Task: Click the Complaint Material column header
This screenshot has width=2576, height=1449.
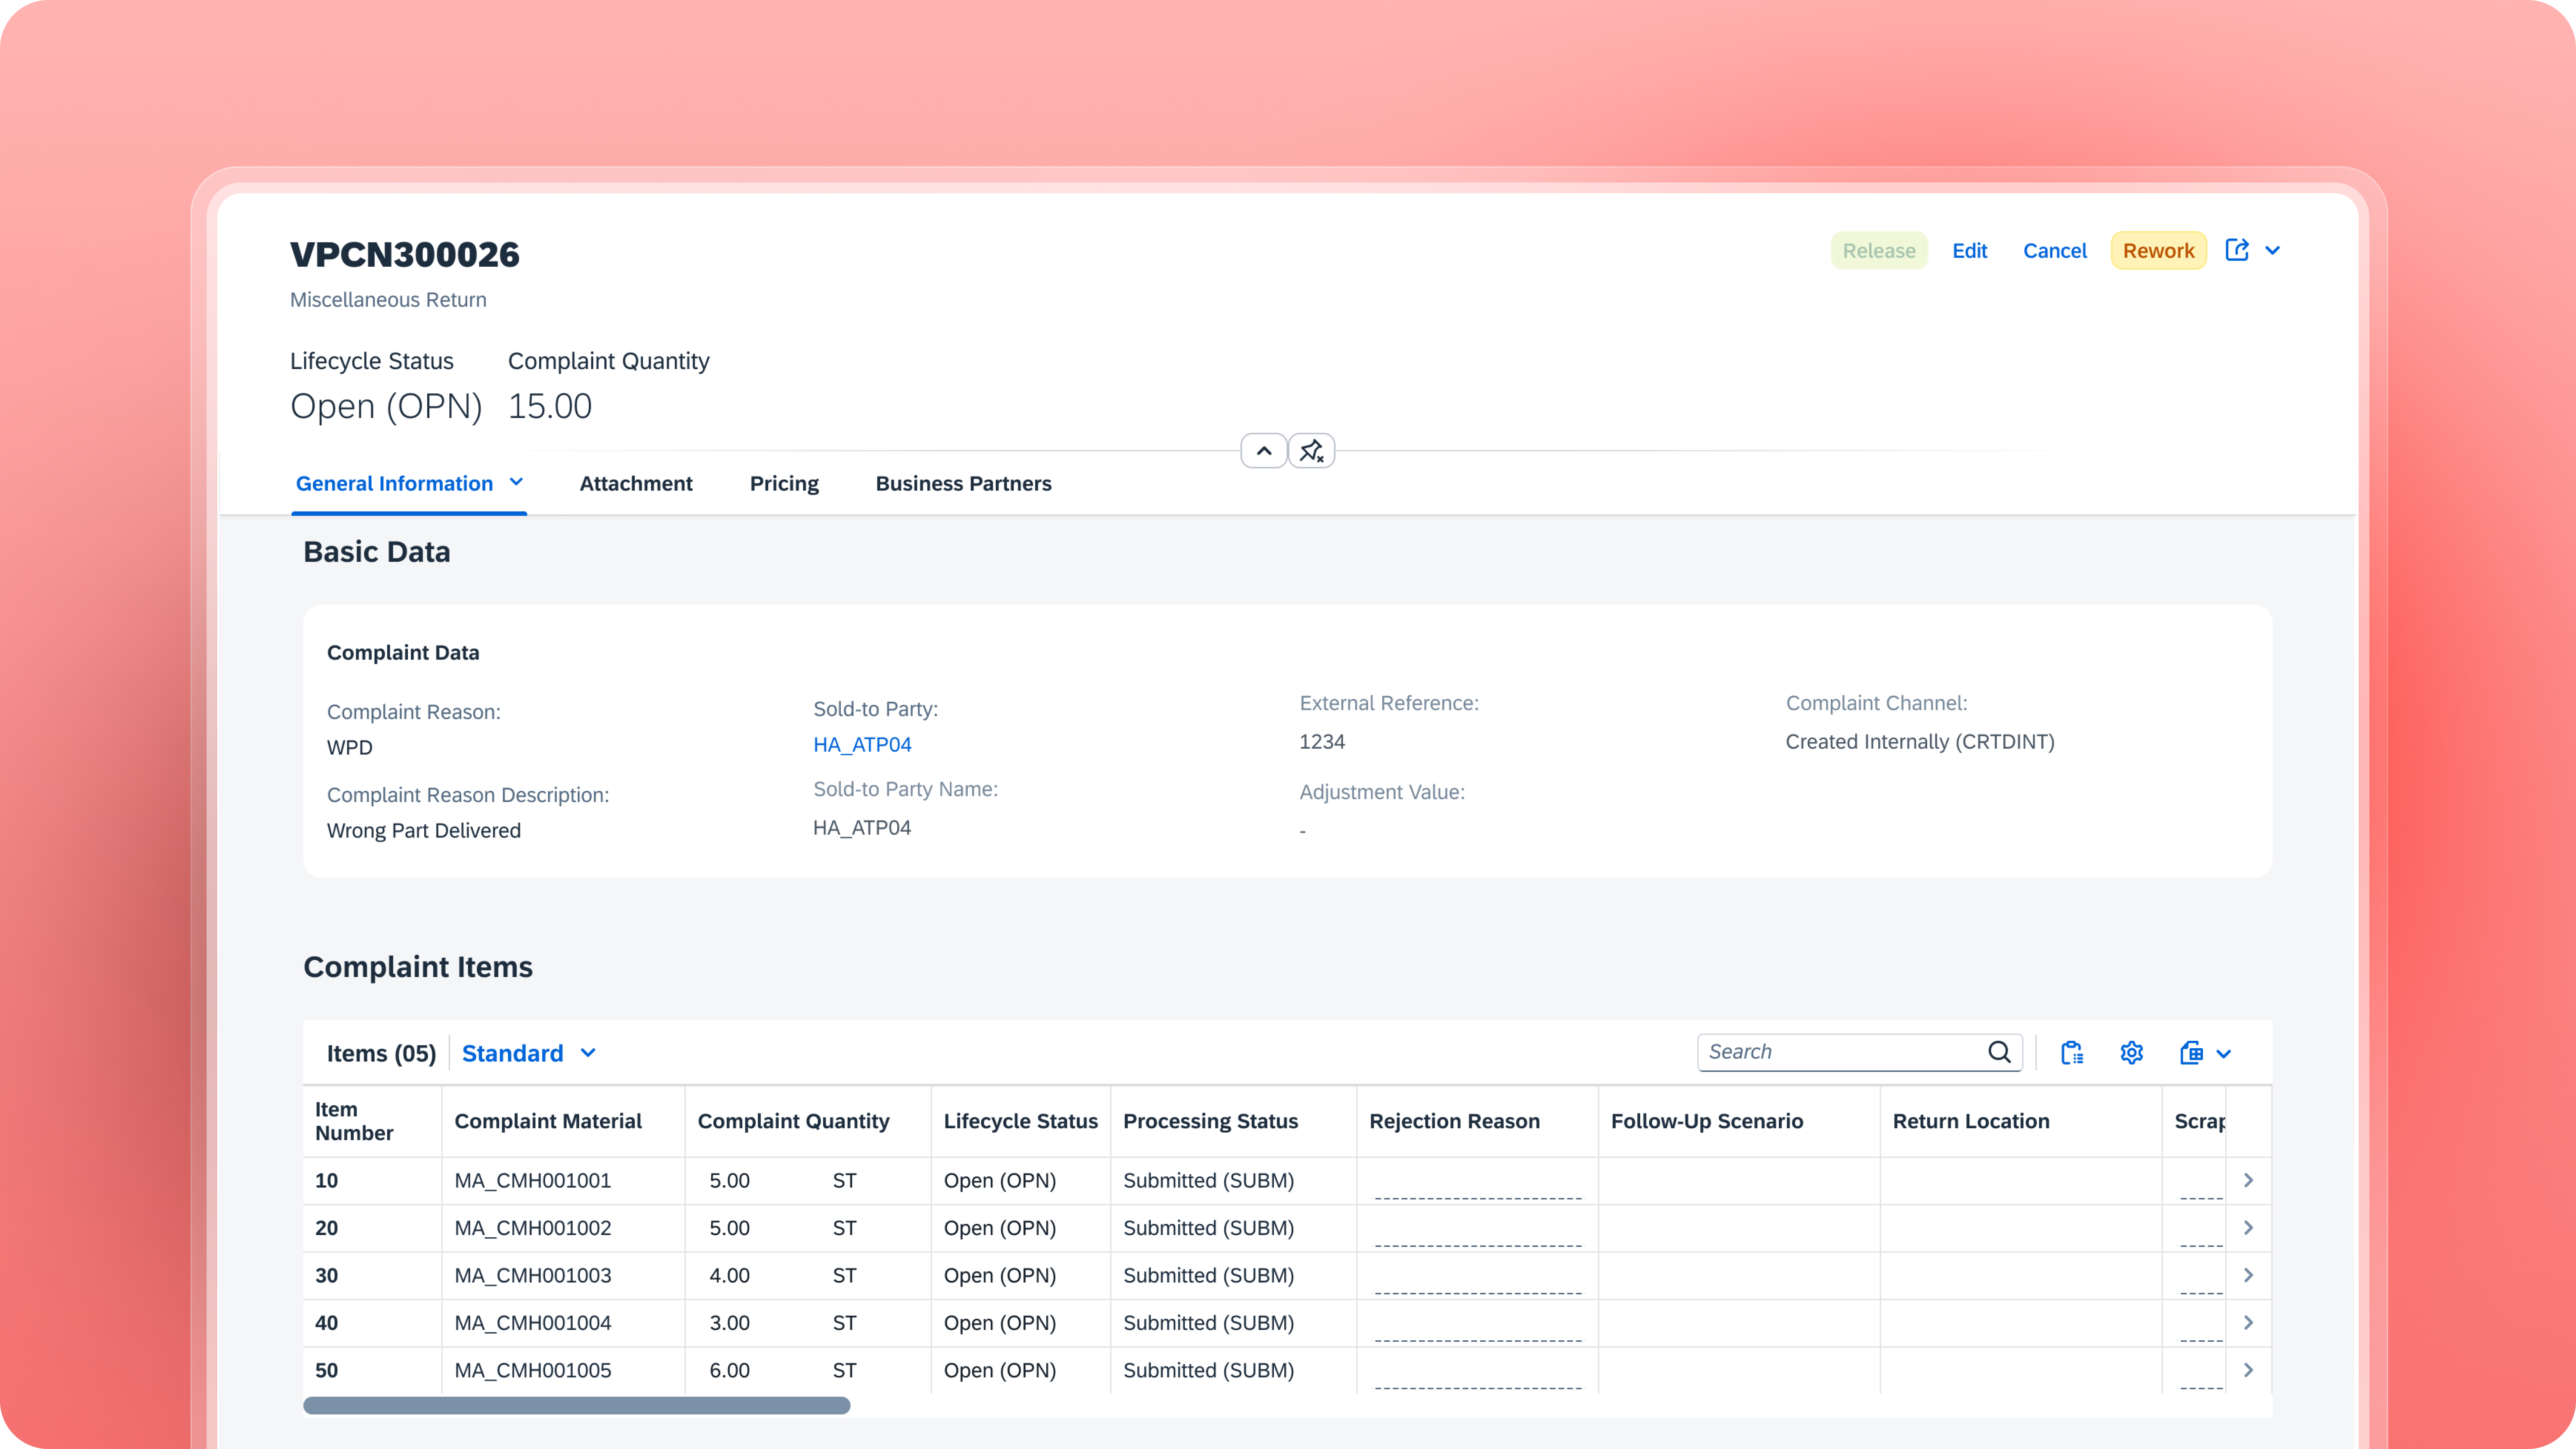Action: pos(564,1121)
